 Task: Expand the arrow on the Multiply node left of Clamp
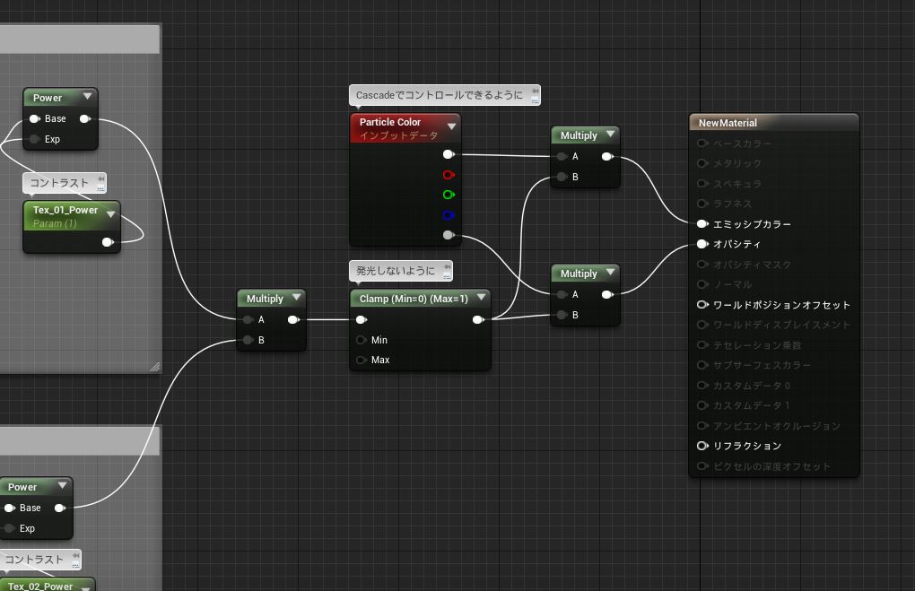point(296,298)
